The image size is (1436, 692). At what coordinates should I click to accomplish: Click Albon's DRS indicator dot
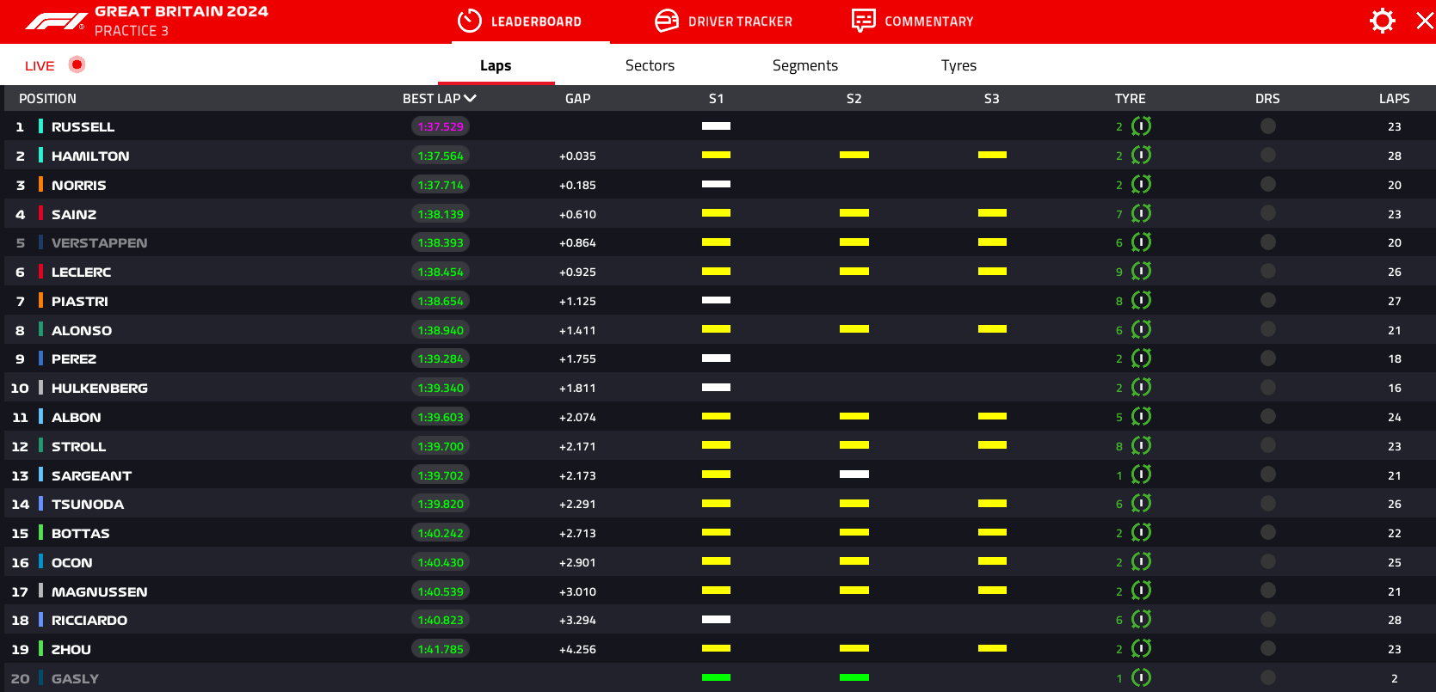1267,417
